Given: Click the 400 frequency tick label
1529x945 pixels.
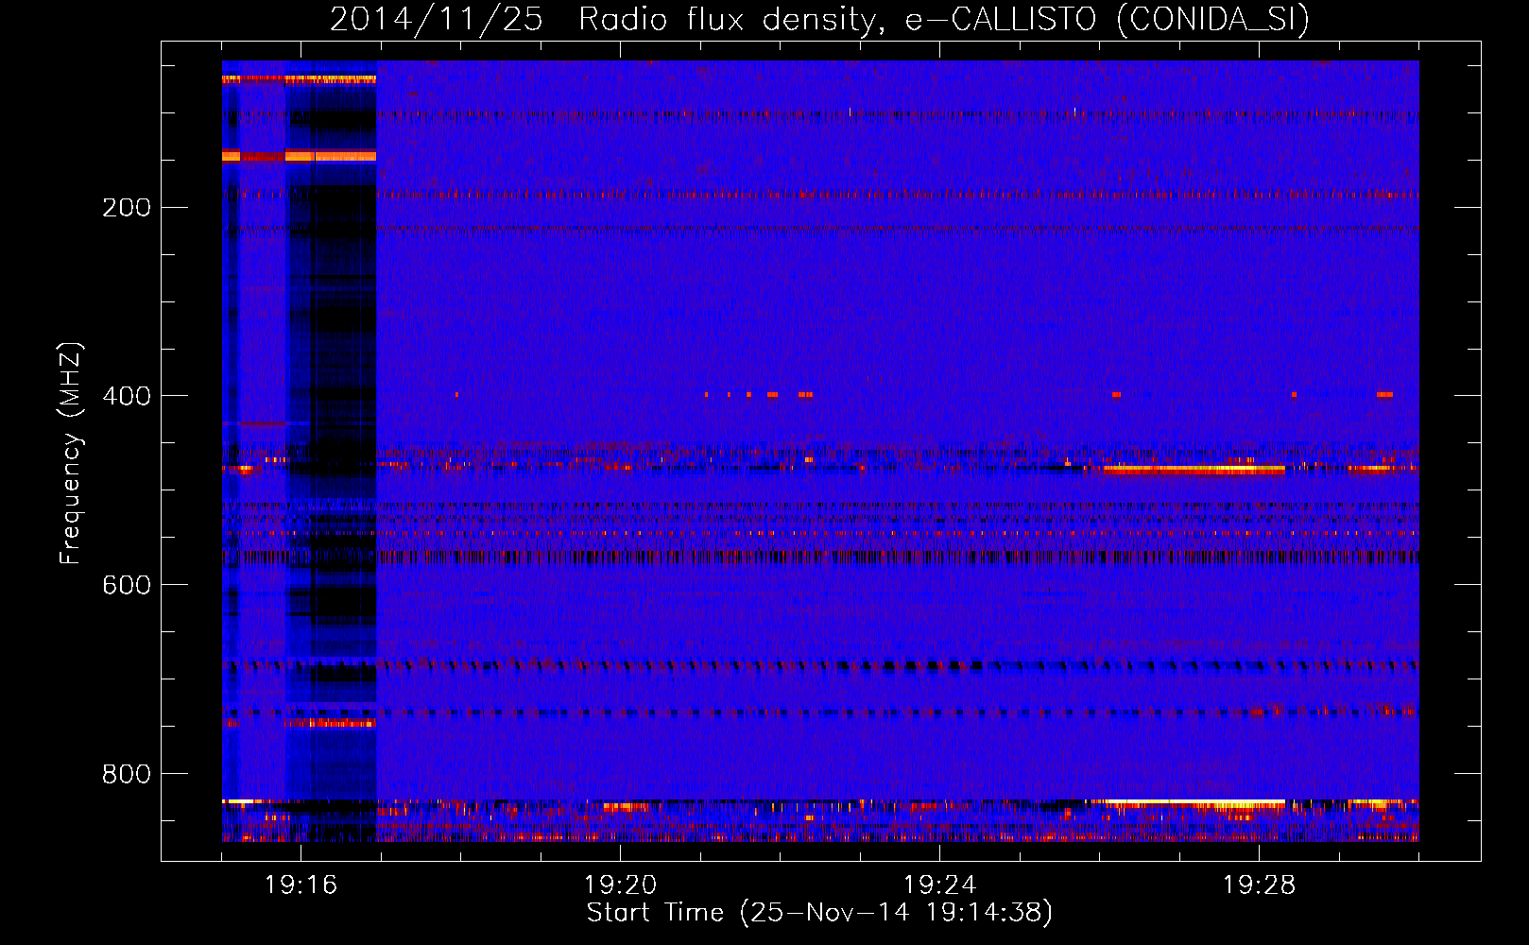Looking at the screenshot, I should pyautogui.click(x=126, y=396).
